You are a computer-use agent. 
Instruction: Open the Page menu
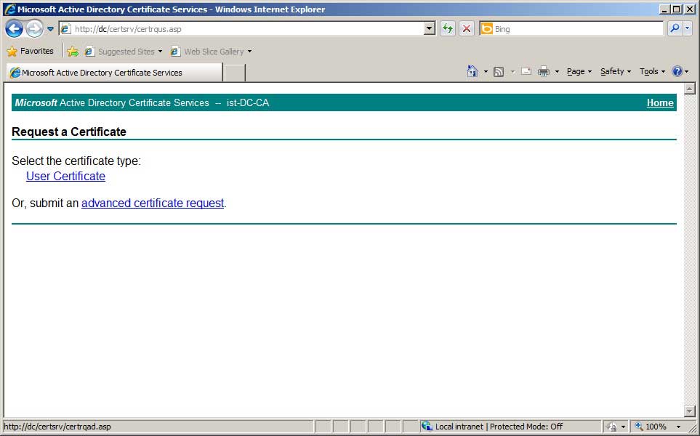(579, 71)
